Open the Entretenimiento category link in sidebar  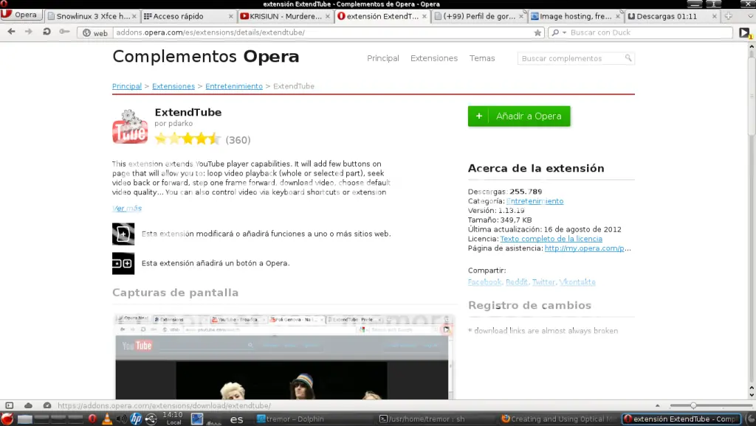pyautogui.click(x=535, y=201)
